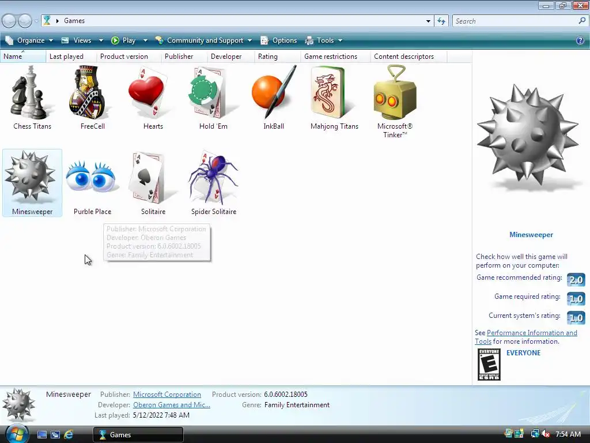The height and width of the screenshot is (443, 590).
Task: Click the search magnifier icon
Action: coord(582,21)
